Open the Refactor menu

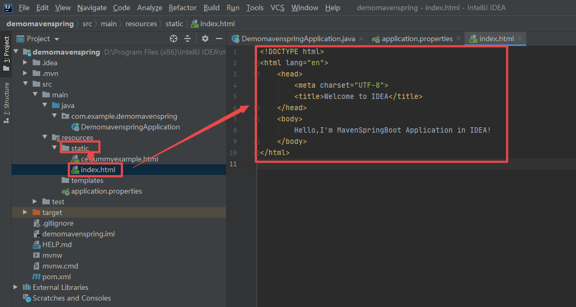183,7
